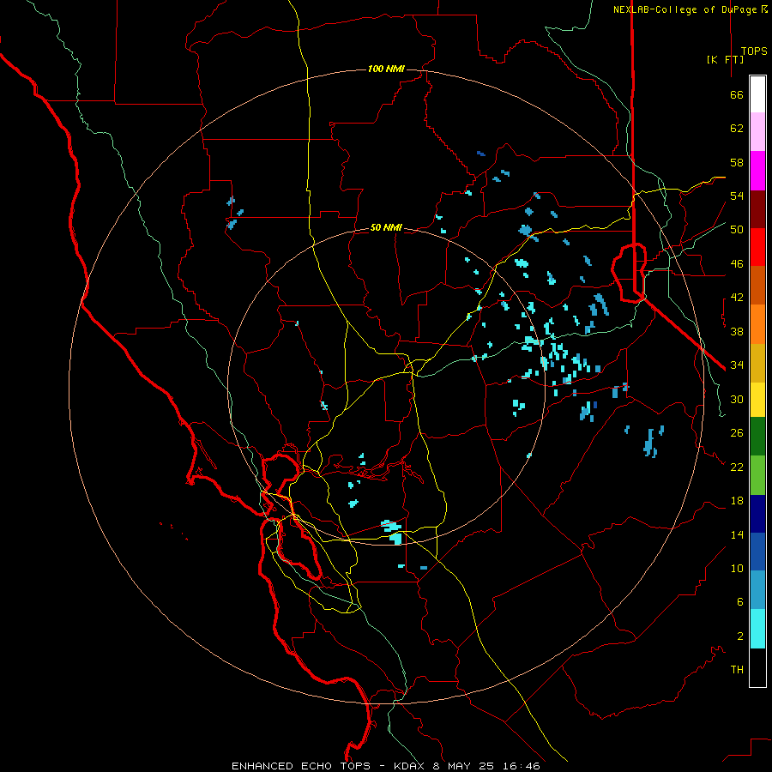Image resolution: width=772 pixels, height=772 pixels.
Task: Click the light pink legend swatch
Action: click(x=757, y=131)
